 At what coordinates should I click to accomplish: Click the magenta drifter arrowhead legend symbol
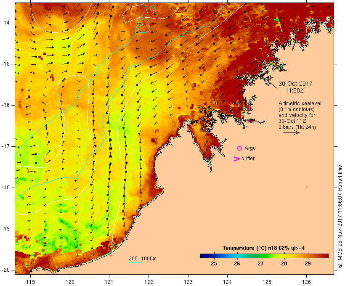pyautogui.click(x=237, y=159)
